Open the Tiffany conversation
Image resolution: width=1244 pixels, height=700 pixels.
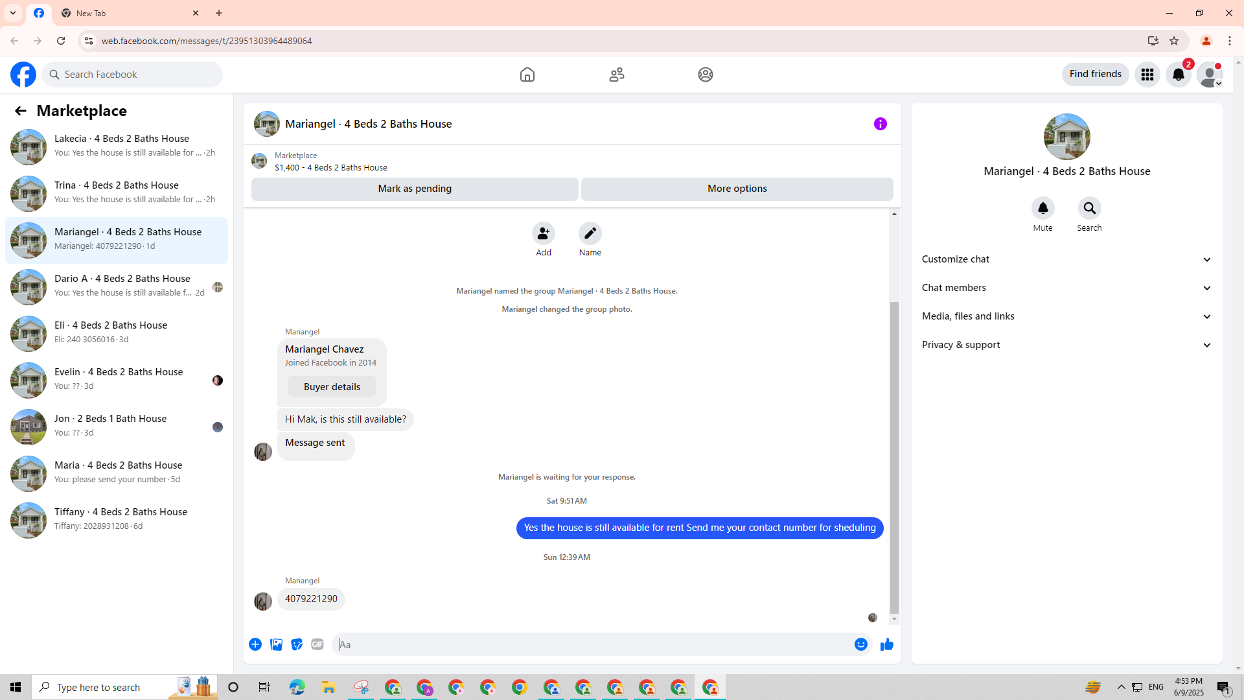[x=117, y=520]
